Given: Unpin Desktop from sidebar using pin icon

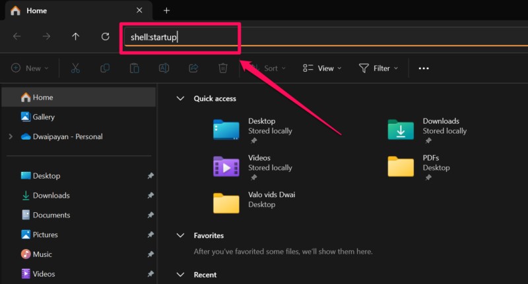Looking at the screenshot, I should [150, 176].
